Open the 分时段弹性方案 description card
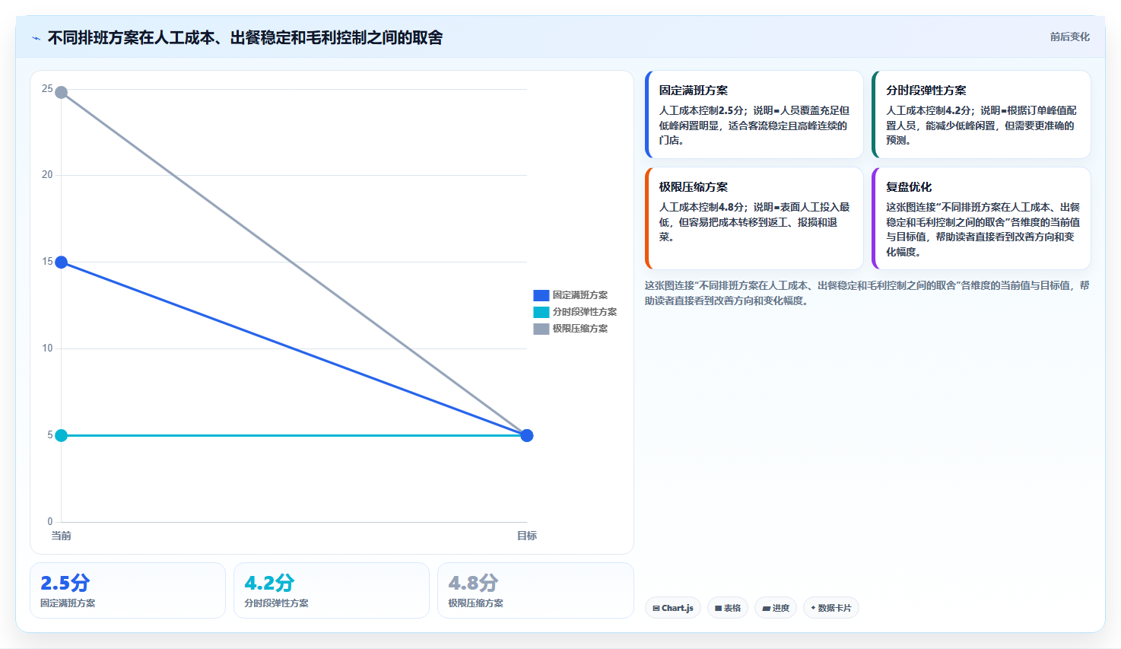This screenshot has width=1121, height=649. (x=981, y=115)
